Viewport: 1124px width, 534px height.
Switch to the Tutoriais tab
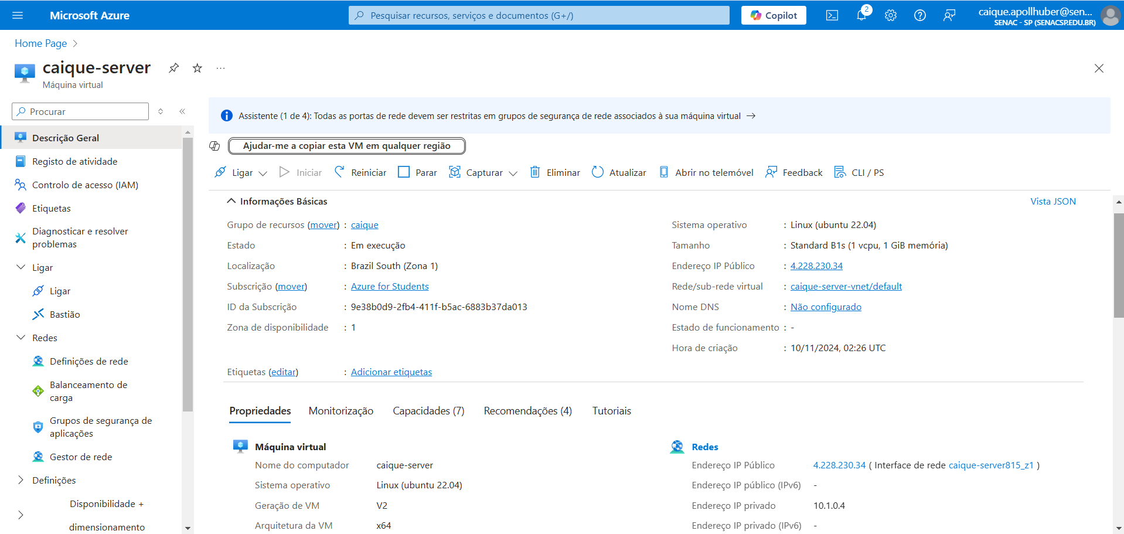click(612, 411)
